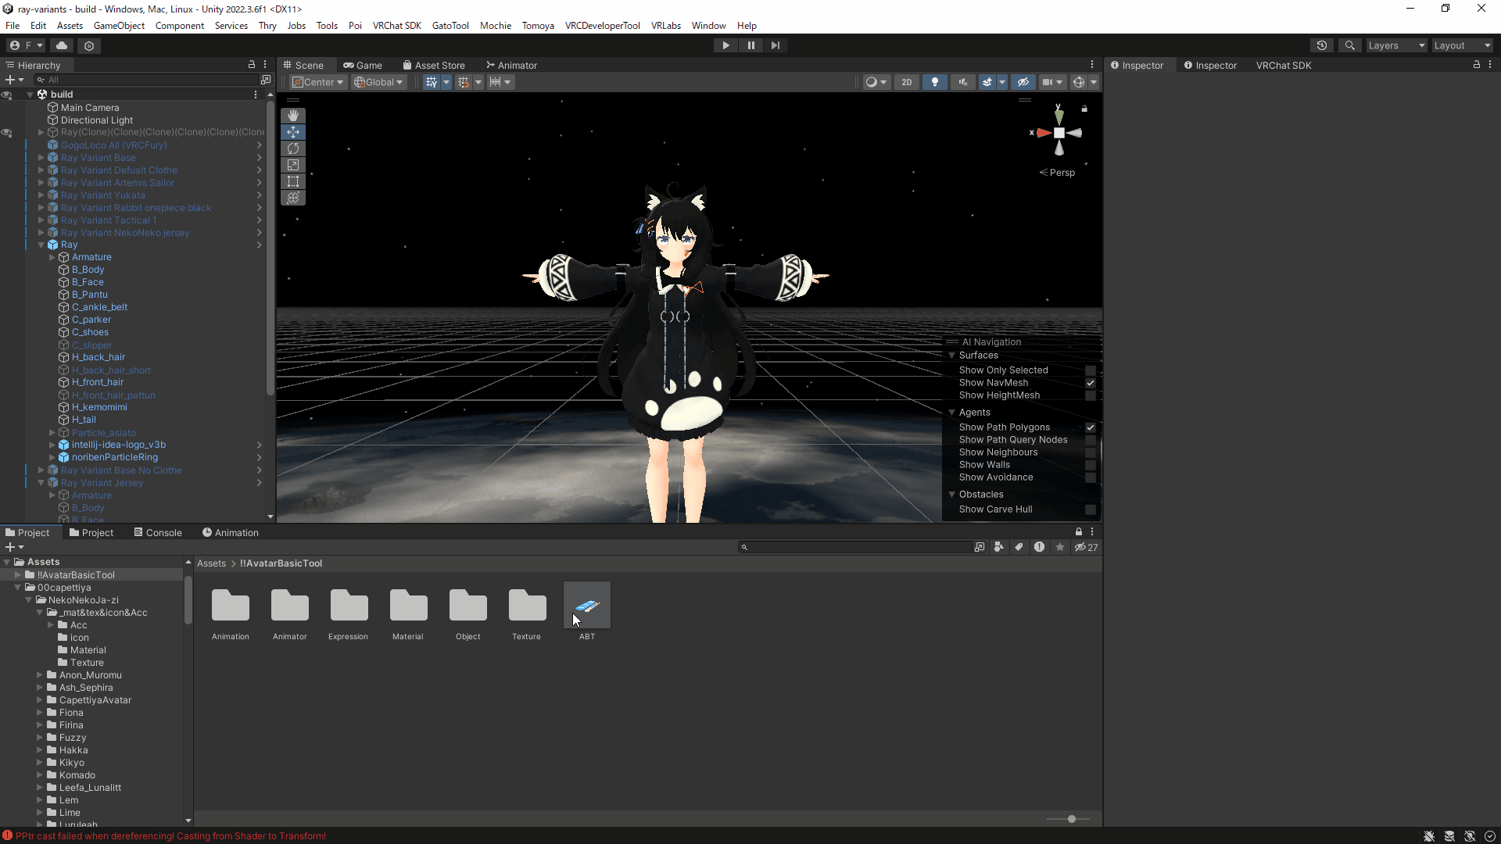Toggle scene lighting bulb icon
Image resolution: width=1501 pixels, height=844 pixels.
click(x=934, y=82)
